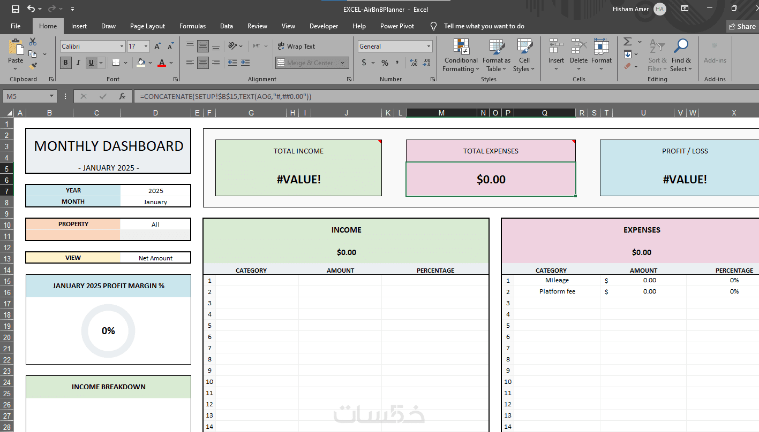Open the General number format dropdown
Screen dimensions: 759x432
pyautogui.click(x=429, y=47)
